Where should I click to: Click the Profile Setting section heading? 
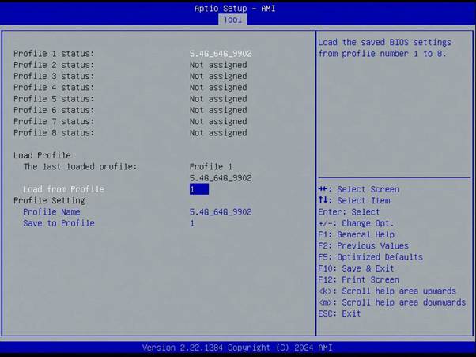[x=49, y=200]
